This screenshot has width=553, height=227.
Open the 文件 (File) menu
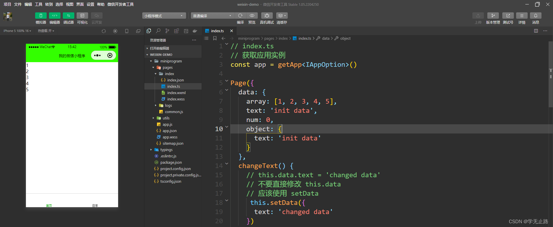(18, 4)
